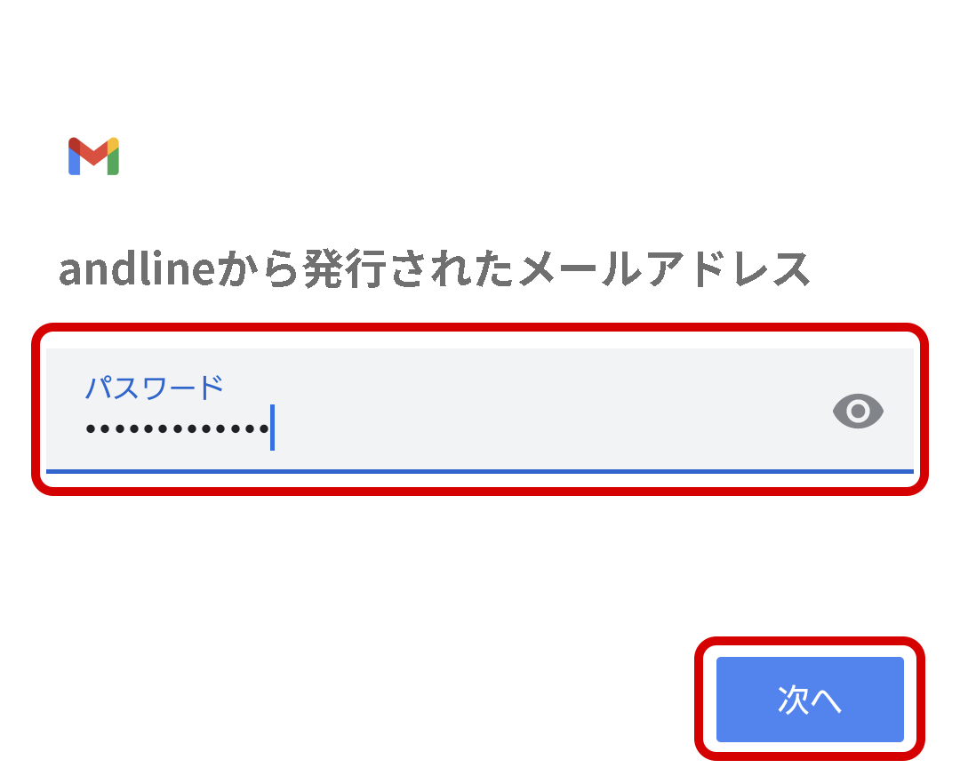Place cursor at end of password dots
The image size is (960, 784).
coord(270,428)
